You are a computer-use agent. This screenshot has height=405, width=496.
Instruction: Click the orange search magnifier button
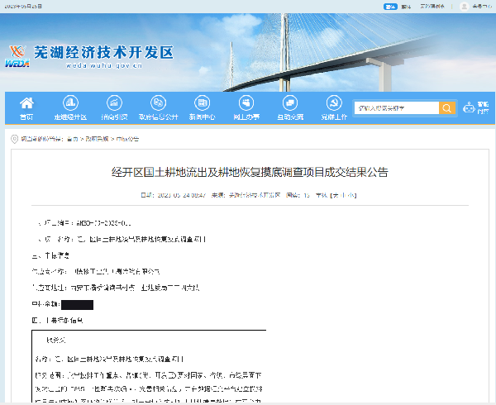(447, 108)
